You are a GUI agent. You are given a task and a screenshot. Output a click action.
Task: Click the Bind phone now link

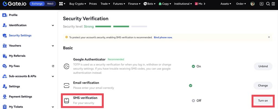pyautogui.click(x=163, y=37)
